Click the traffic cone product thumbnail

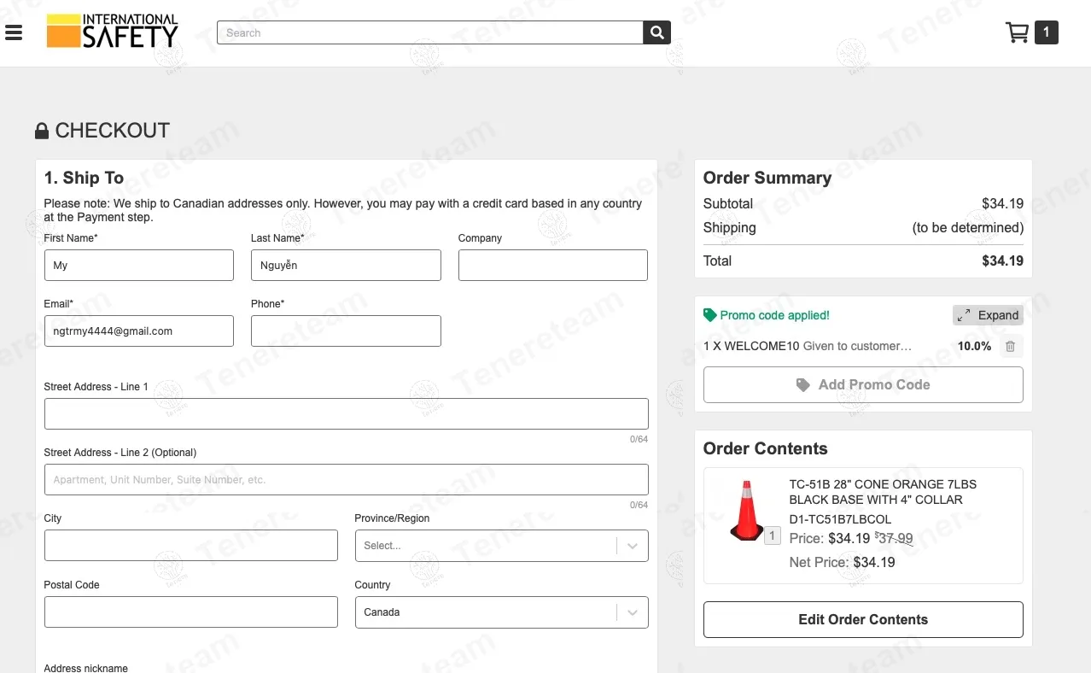click(x=746, y=511)
